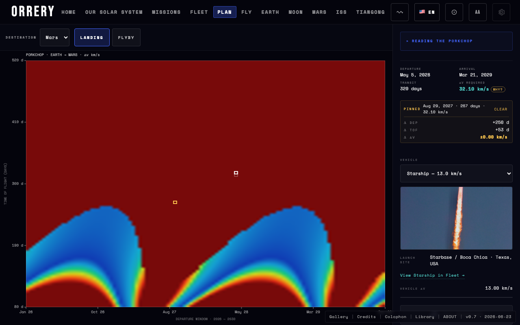Open the Library footer link
The image size is (520, 325).
425,316
